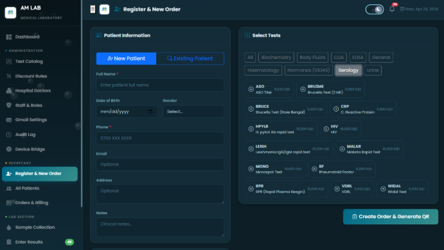Open Gmail Settings
This screenshot has width=444, height=250.
(x=40, y=120)
